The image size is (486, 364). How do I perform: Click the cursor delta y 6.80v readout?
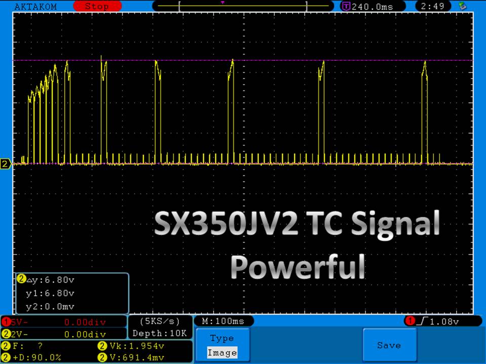[51, 280]
